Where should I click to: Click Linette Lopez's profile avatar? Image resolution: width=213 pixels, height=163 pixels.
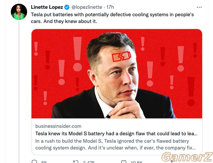(19, 12)
